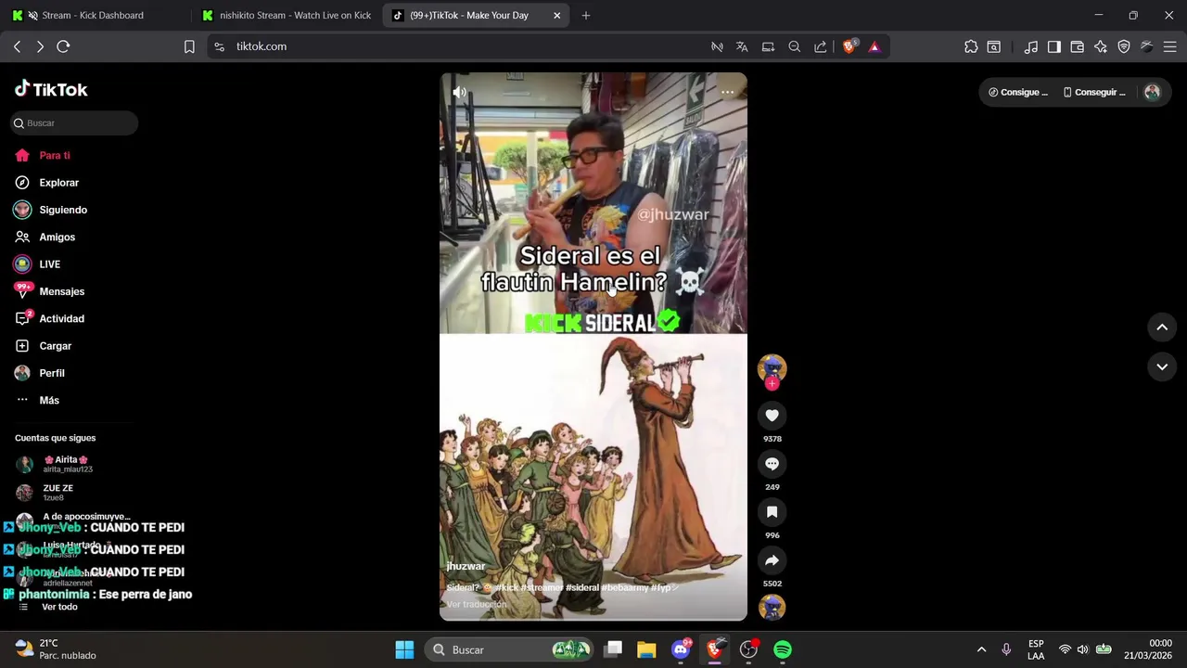Open the browser hamburger main menu
The width and height of the screenshot is (1187, 668).
[1169, 46]
